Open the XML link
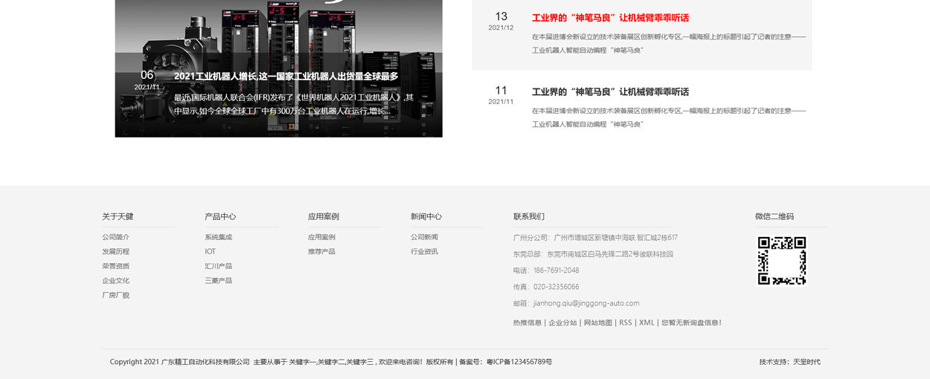 pyautogui.click(x=647, y=323)
